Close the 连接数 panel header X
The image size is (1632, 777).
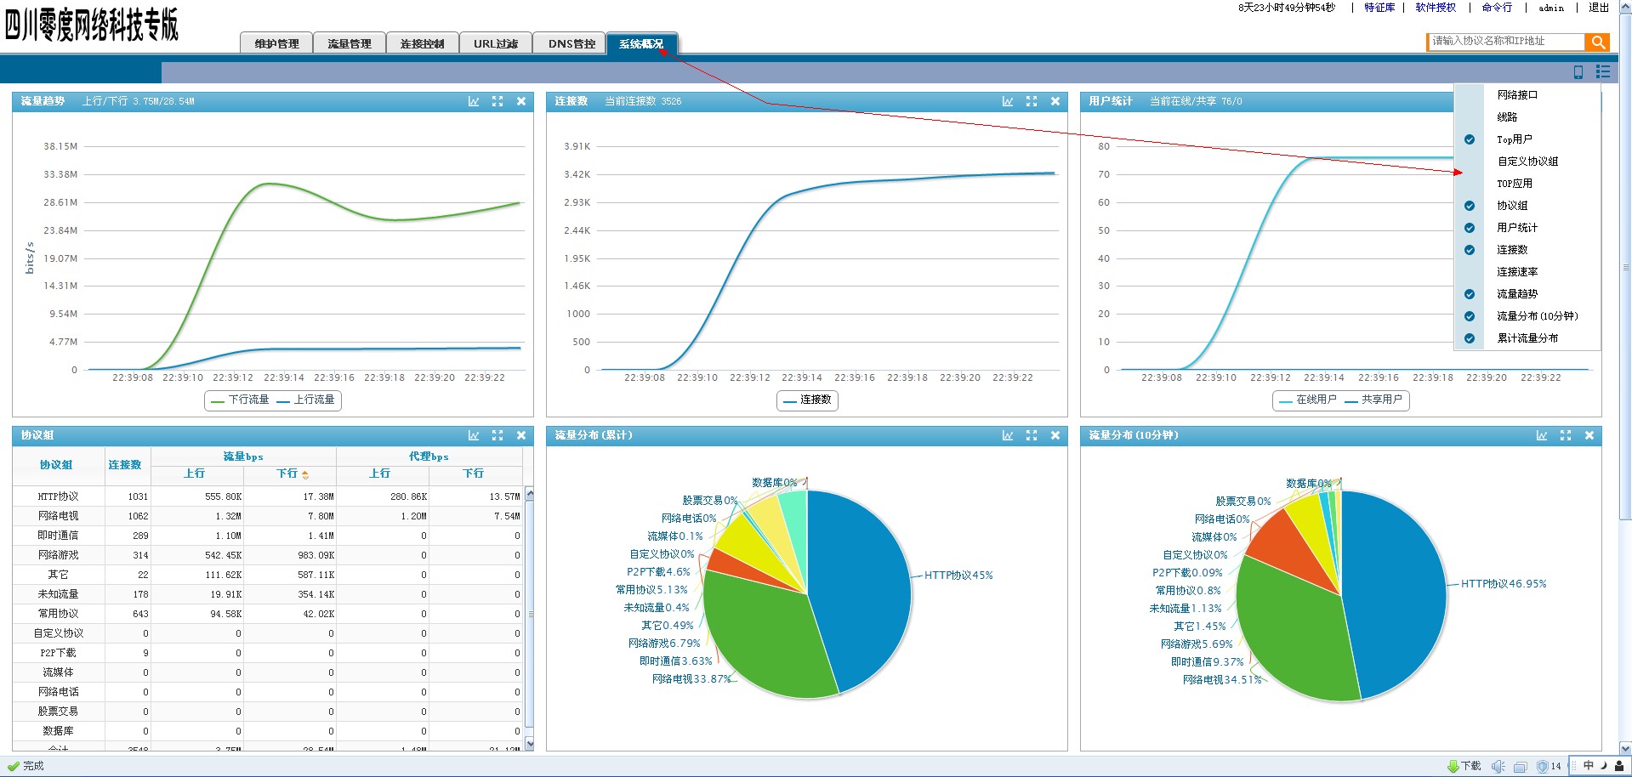pyautogui.click(x=1055, y=101)
